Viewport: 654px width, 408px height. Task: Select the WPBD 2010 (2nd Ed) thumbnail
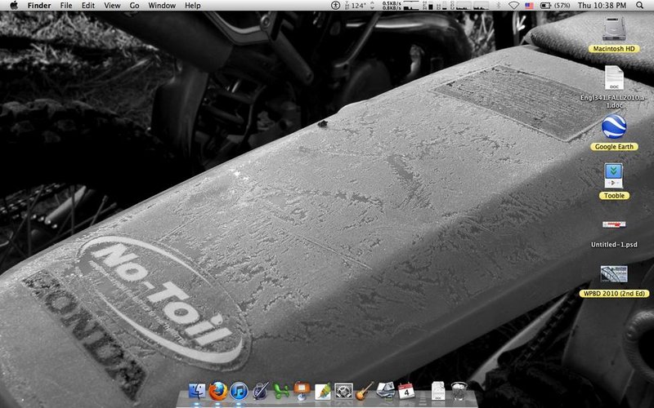point(614,274)
